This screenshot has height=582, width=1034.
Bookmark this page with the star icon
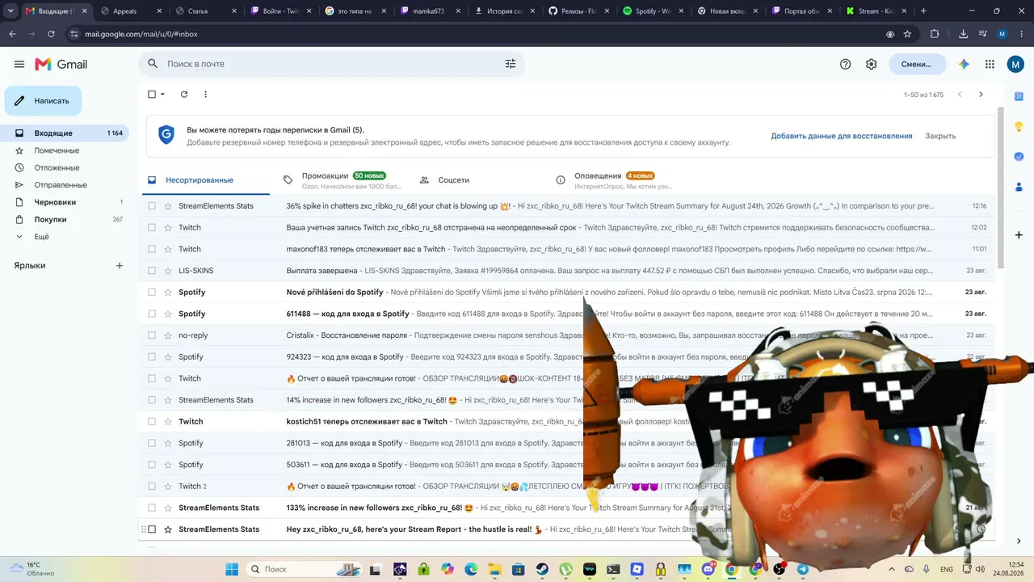pyautogui.click(x=907, y=34)
